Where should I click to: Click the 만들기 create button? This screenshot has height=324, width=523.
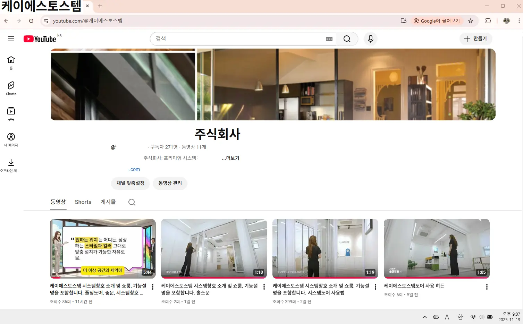tap(476, 39)
